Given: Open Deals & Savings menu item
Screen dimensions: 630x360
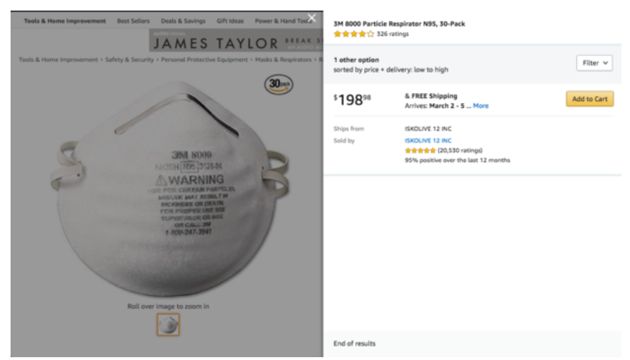Looking at the screenshot, I should point(183,21).
